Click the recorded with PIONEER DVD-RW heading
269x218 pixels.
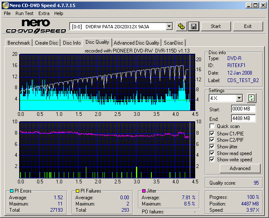pyautogui.click(x=137, y=51)
